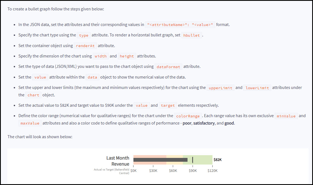Select the colorRange code snippet

point(188,116)
